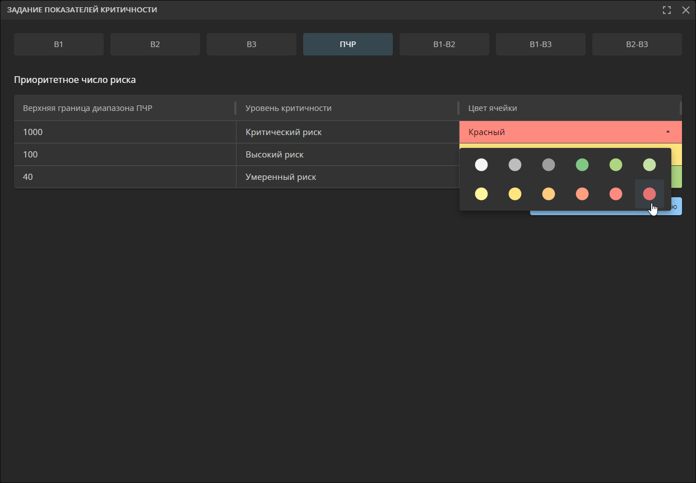696x483 pixels.
Task: Toggle fullscreen mode for the dialog
Action: click(x=666, y=10)
